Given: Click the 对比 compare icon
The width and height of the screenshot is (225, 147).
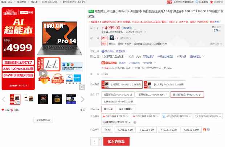Looking at the screenshot, I should [x=12, y=110].
